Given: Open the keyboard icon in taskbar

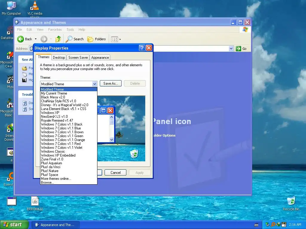Looking at the screenshot, I should click(256, 225).
